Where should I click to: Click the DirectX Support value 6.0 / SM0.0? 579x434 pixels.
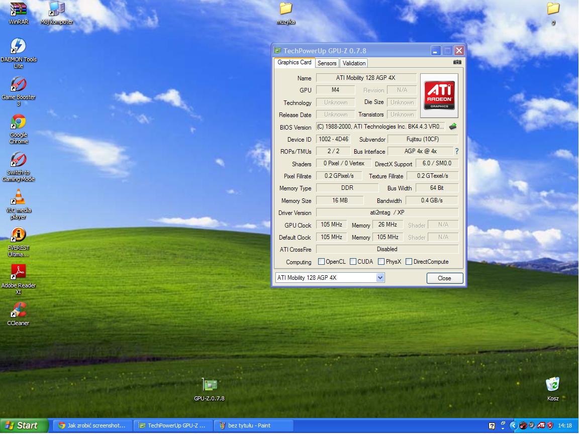pyautogui.click(x=437, y=163)
